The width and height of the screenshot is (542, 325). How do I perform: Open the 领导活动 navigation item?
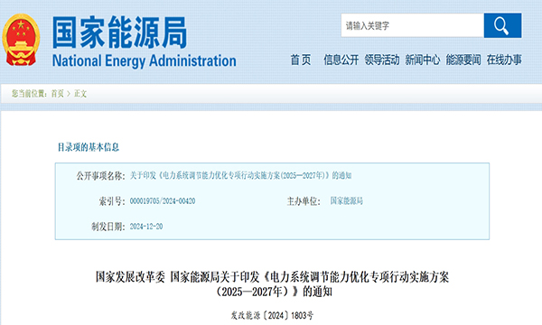pos(381,60)
